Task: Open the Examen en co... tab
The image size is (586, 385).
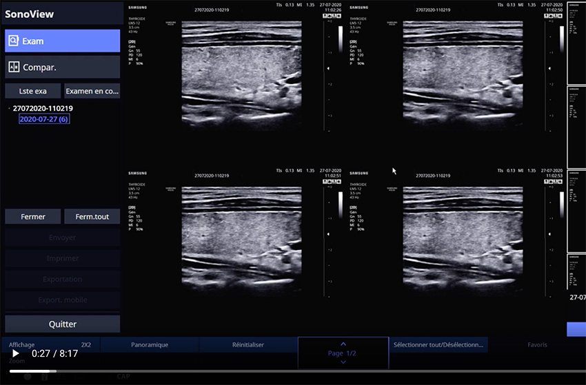Action: (92, 91)
